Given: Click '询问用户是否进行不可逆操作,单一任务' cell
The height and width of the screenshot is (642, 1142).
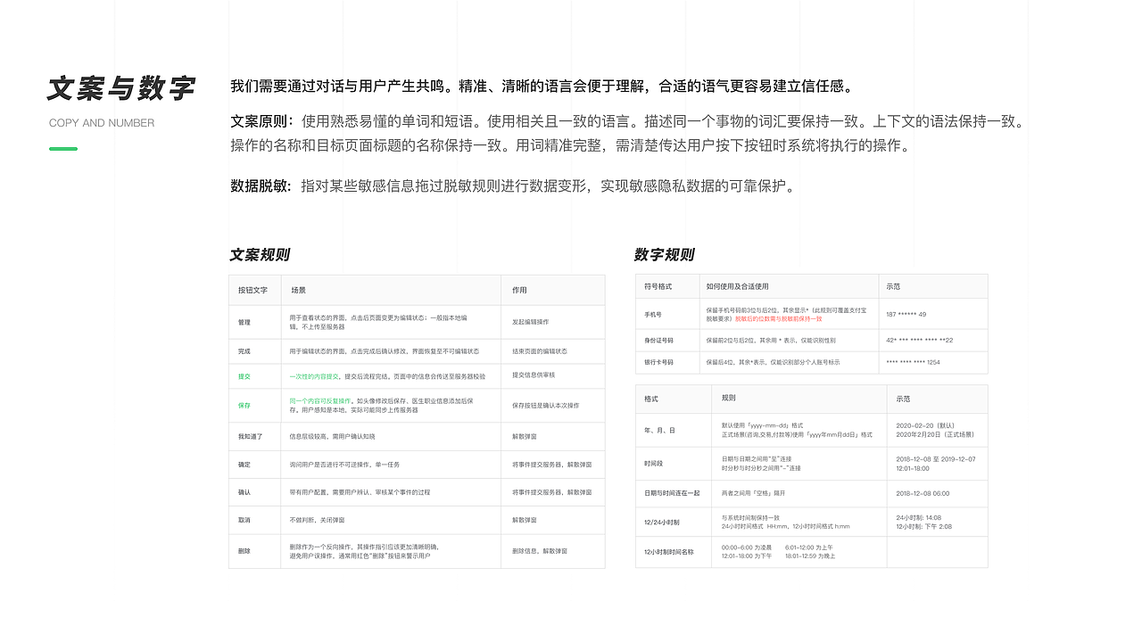Looking at the screenshot, I should pos(345,465).
